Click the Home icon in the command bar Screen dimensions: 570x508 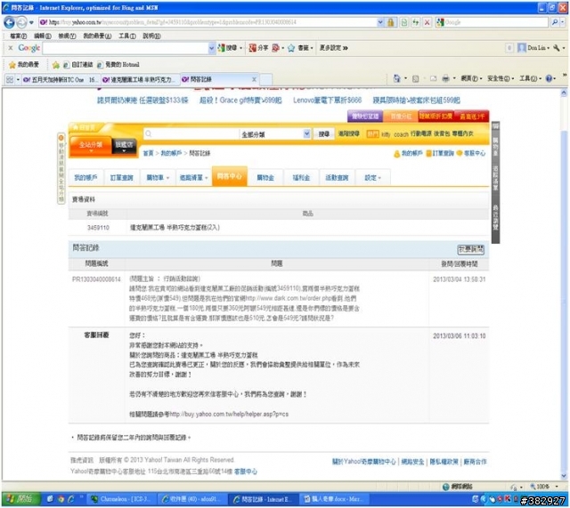point(396,78)
